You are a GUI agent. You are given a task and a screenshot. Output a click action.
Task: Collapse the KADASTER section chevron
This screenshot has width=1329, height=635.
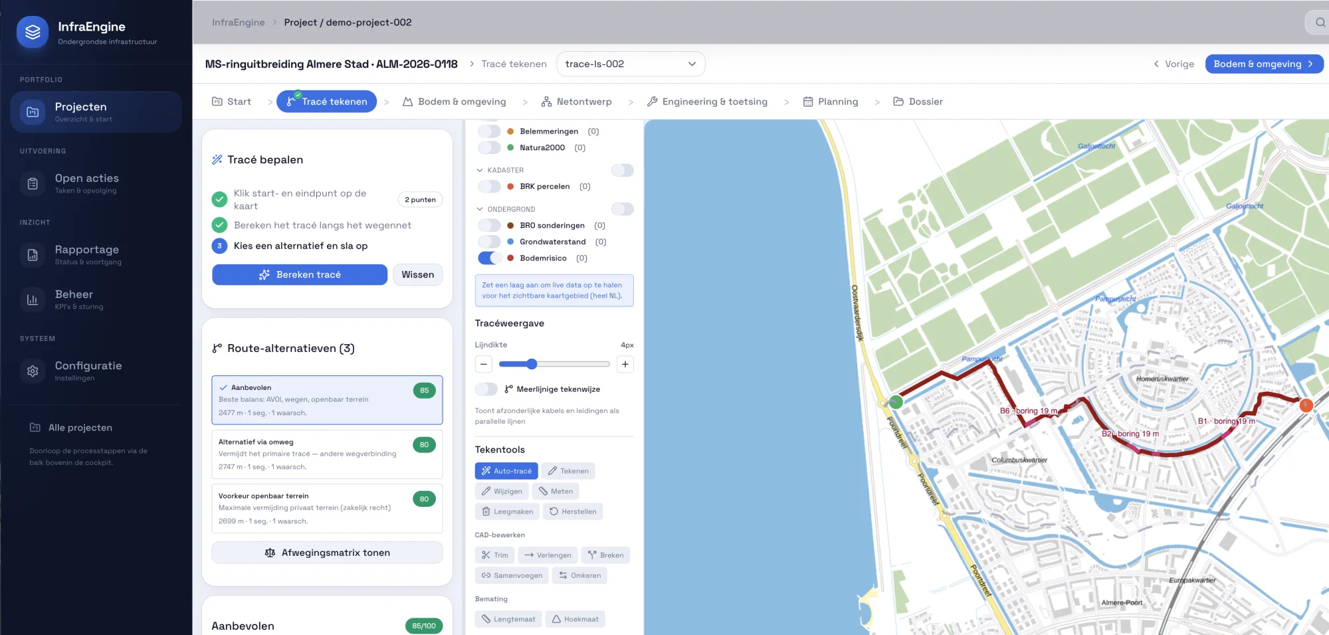(x=480, y=170)
